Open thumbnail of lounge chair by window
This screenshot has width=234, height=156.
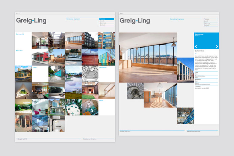click(x=57, y=90)
